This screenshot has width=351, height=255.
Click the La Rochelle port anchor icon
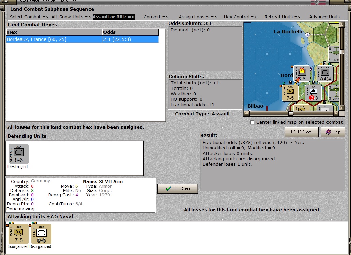click(x=307, y=35)
